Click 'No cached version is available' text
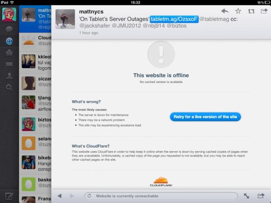271x203 pixels. pos(161,82)
